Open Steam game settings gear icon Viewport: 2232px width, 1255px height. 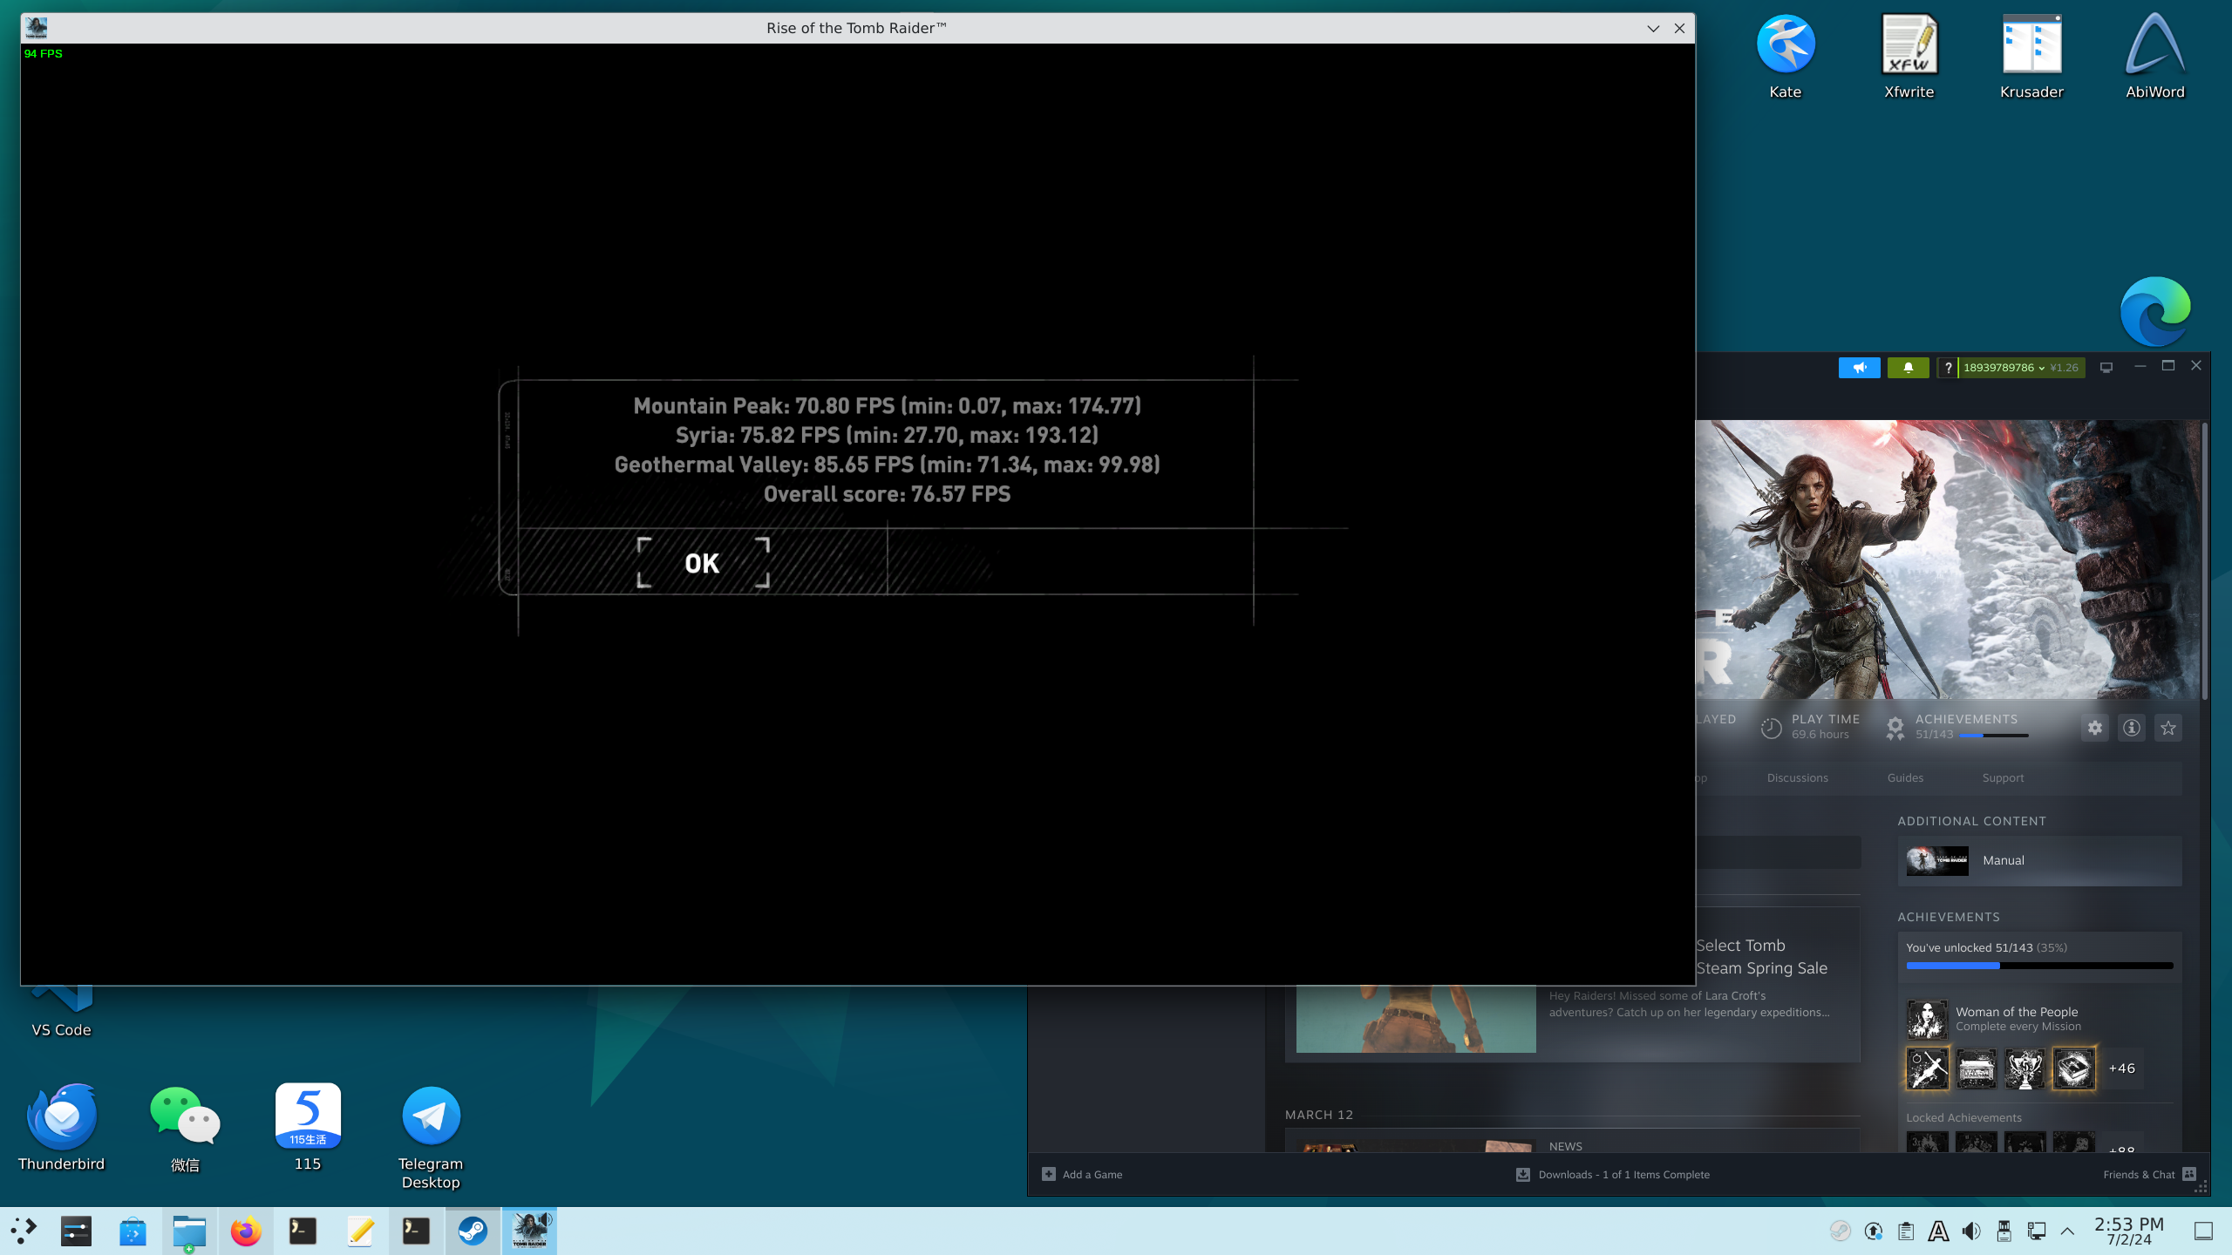[x=2094, y=728]
